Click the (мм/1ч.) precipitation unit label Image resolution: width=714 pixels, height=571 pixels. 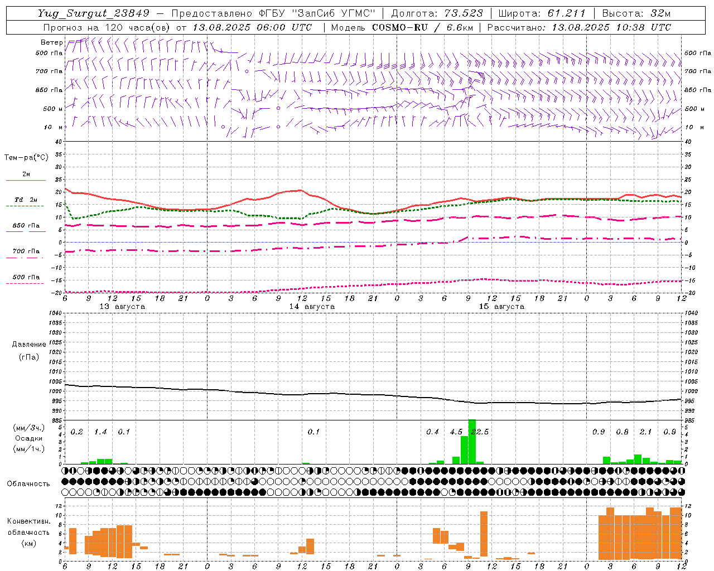29,449
